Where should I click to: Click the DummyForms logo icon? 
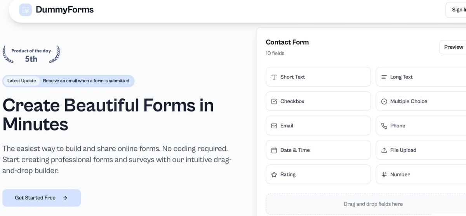click(x=26, y=10)
